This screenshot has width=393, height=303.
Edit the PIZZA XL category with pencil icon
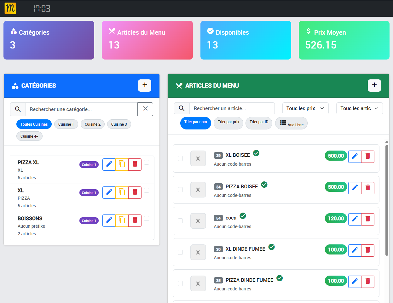109,164
